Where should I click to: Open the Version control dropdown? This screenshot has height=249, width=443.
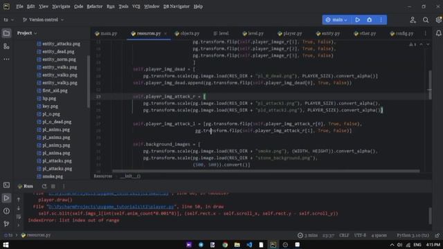tap(43, 20)
